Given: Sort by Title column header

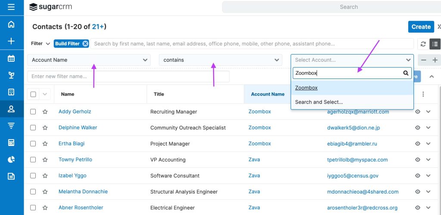Looking at the screenshot, I should tap(159, 94).
